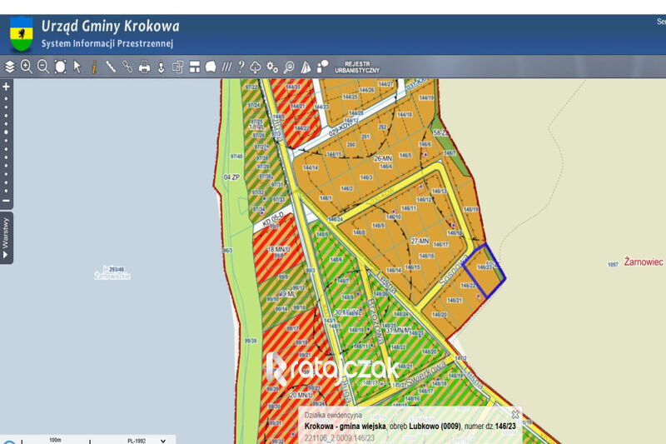Open Rejestr Urbanistyczny

coord(357,67)
